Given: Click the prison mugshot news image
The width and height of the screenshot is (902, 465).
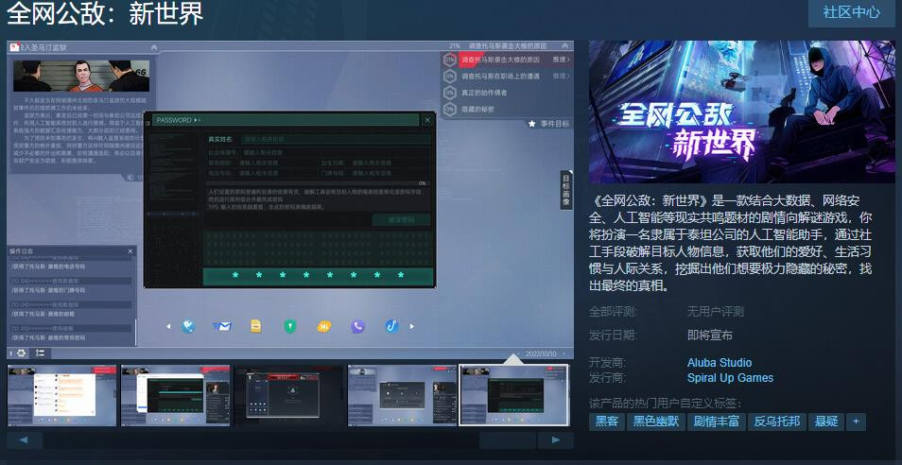Looking at the screenshot, I should 81,76.
